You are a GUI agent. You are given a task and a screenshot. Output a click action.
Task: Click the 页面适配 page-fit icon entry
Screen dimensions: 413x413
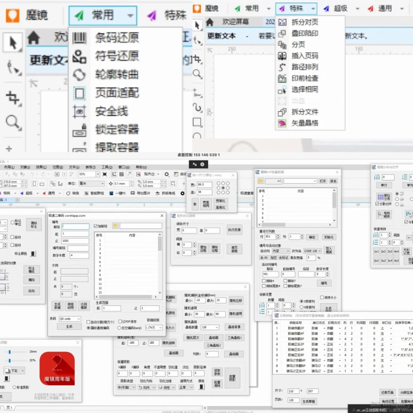coord(79,93)
